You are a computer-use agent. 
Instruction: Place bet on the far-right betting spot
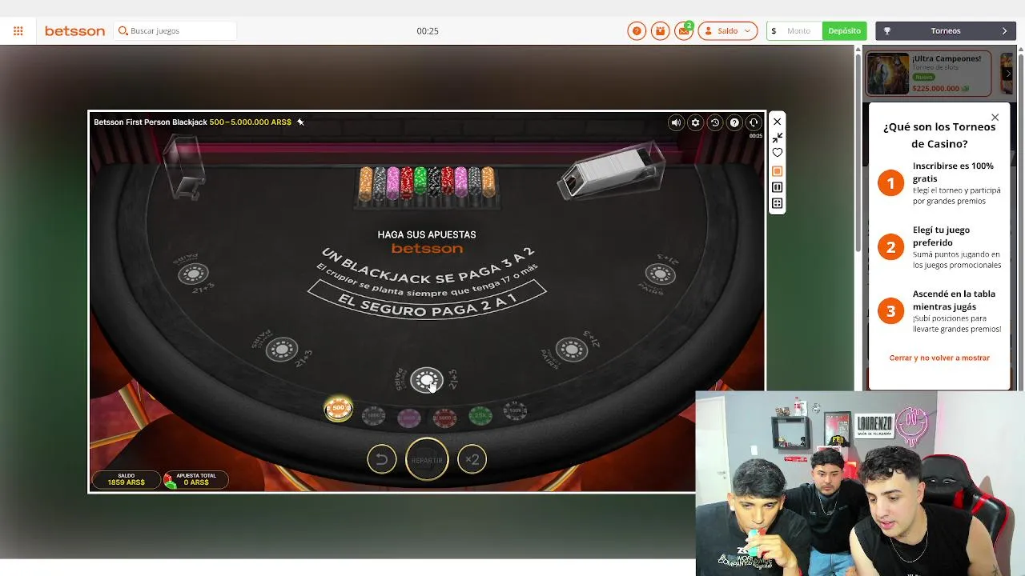tap(660, 274)
